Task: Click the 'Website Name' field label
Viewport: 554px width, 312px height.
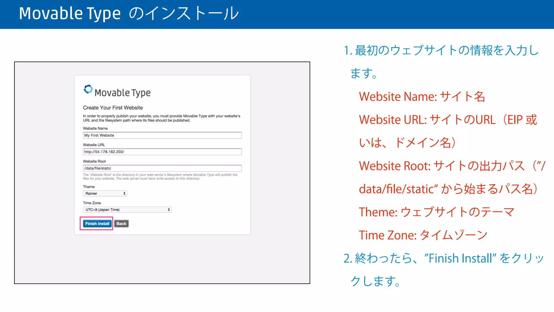Action: point(95,128)
